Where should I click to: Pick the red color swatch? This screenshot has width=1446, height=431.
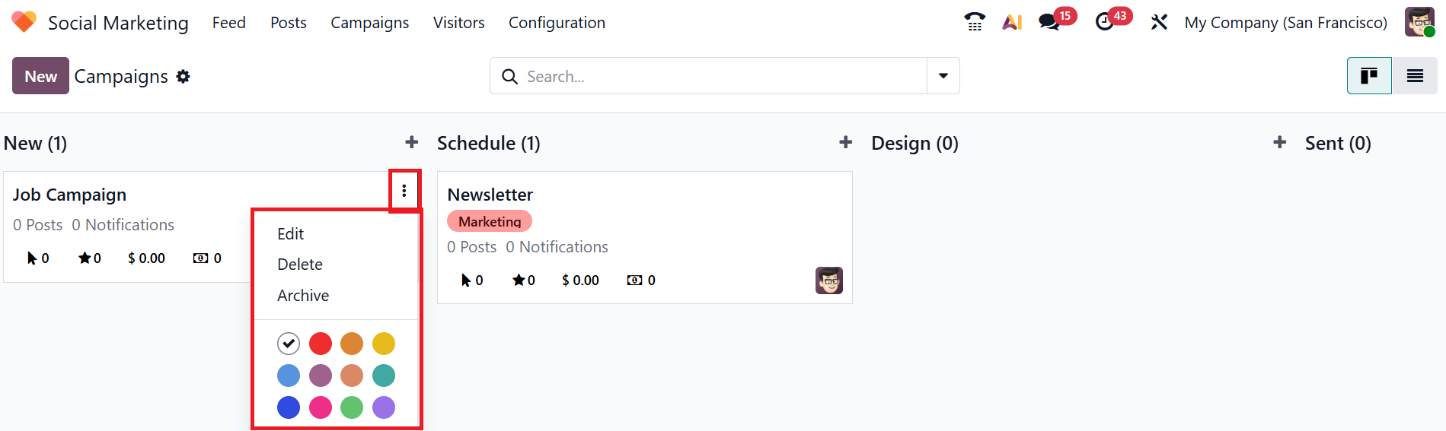point(321,344)
